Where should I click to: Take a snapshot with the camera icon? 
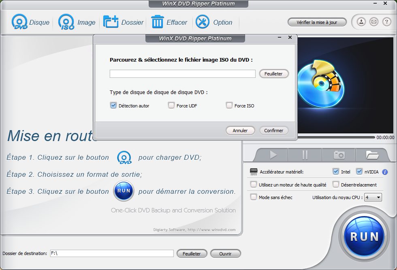pos(339,155)
